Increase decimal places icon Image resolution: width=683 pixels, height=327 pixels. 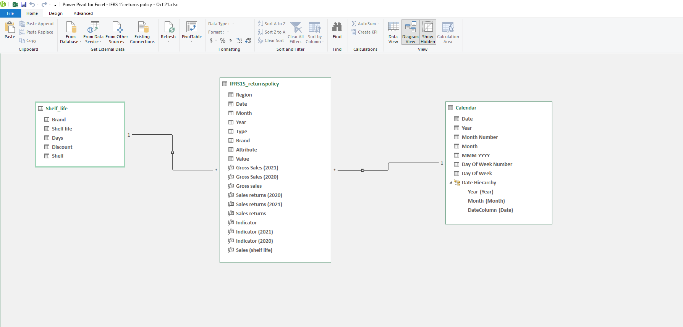pos(240,40)
